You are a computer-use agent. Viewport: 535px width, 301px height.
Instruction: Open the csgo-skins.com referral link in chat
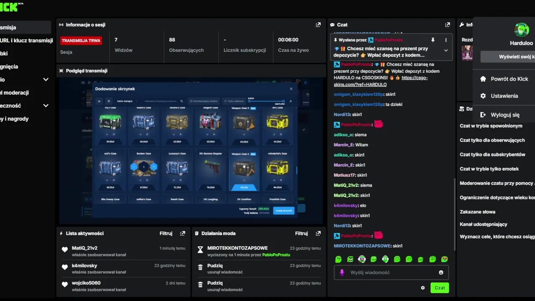pyautogui.click(x=381, y=81)
